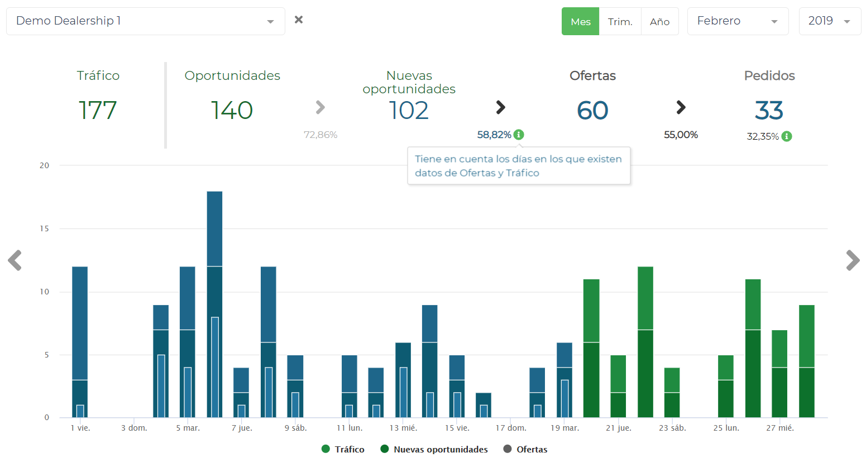
Task: Toggle Nuevas oportunidades series in legend
Action: 434,449
